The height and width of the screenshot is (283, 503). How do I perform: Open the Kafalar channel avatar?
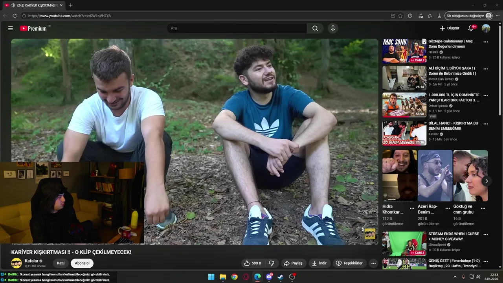point(17,263)
